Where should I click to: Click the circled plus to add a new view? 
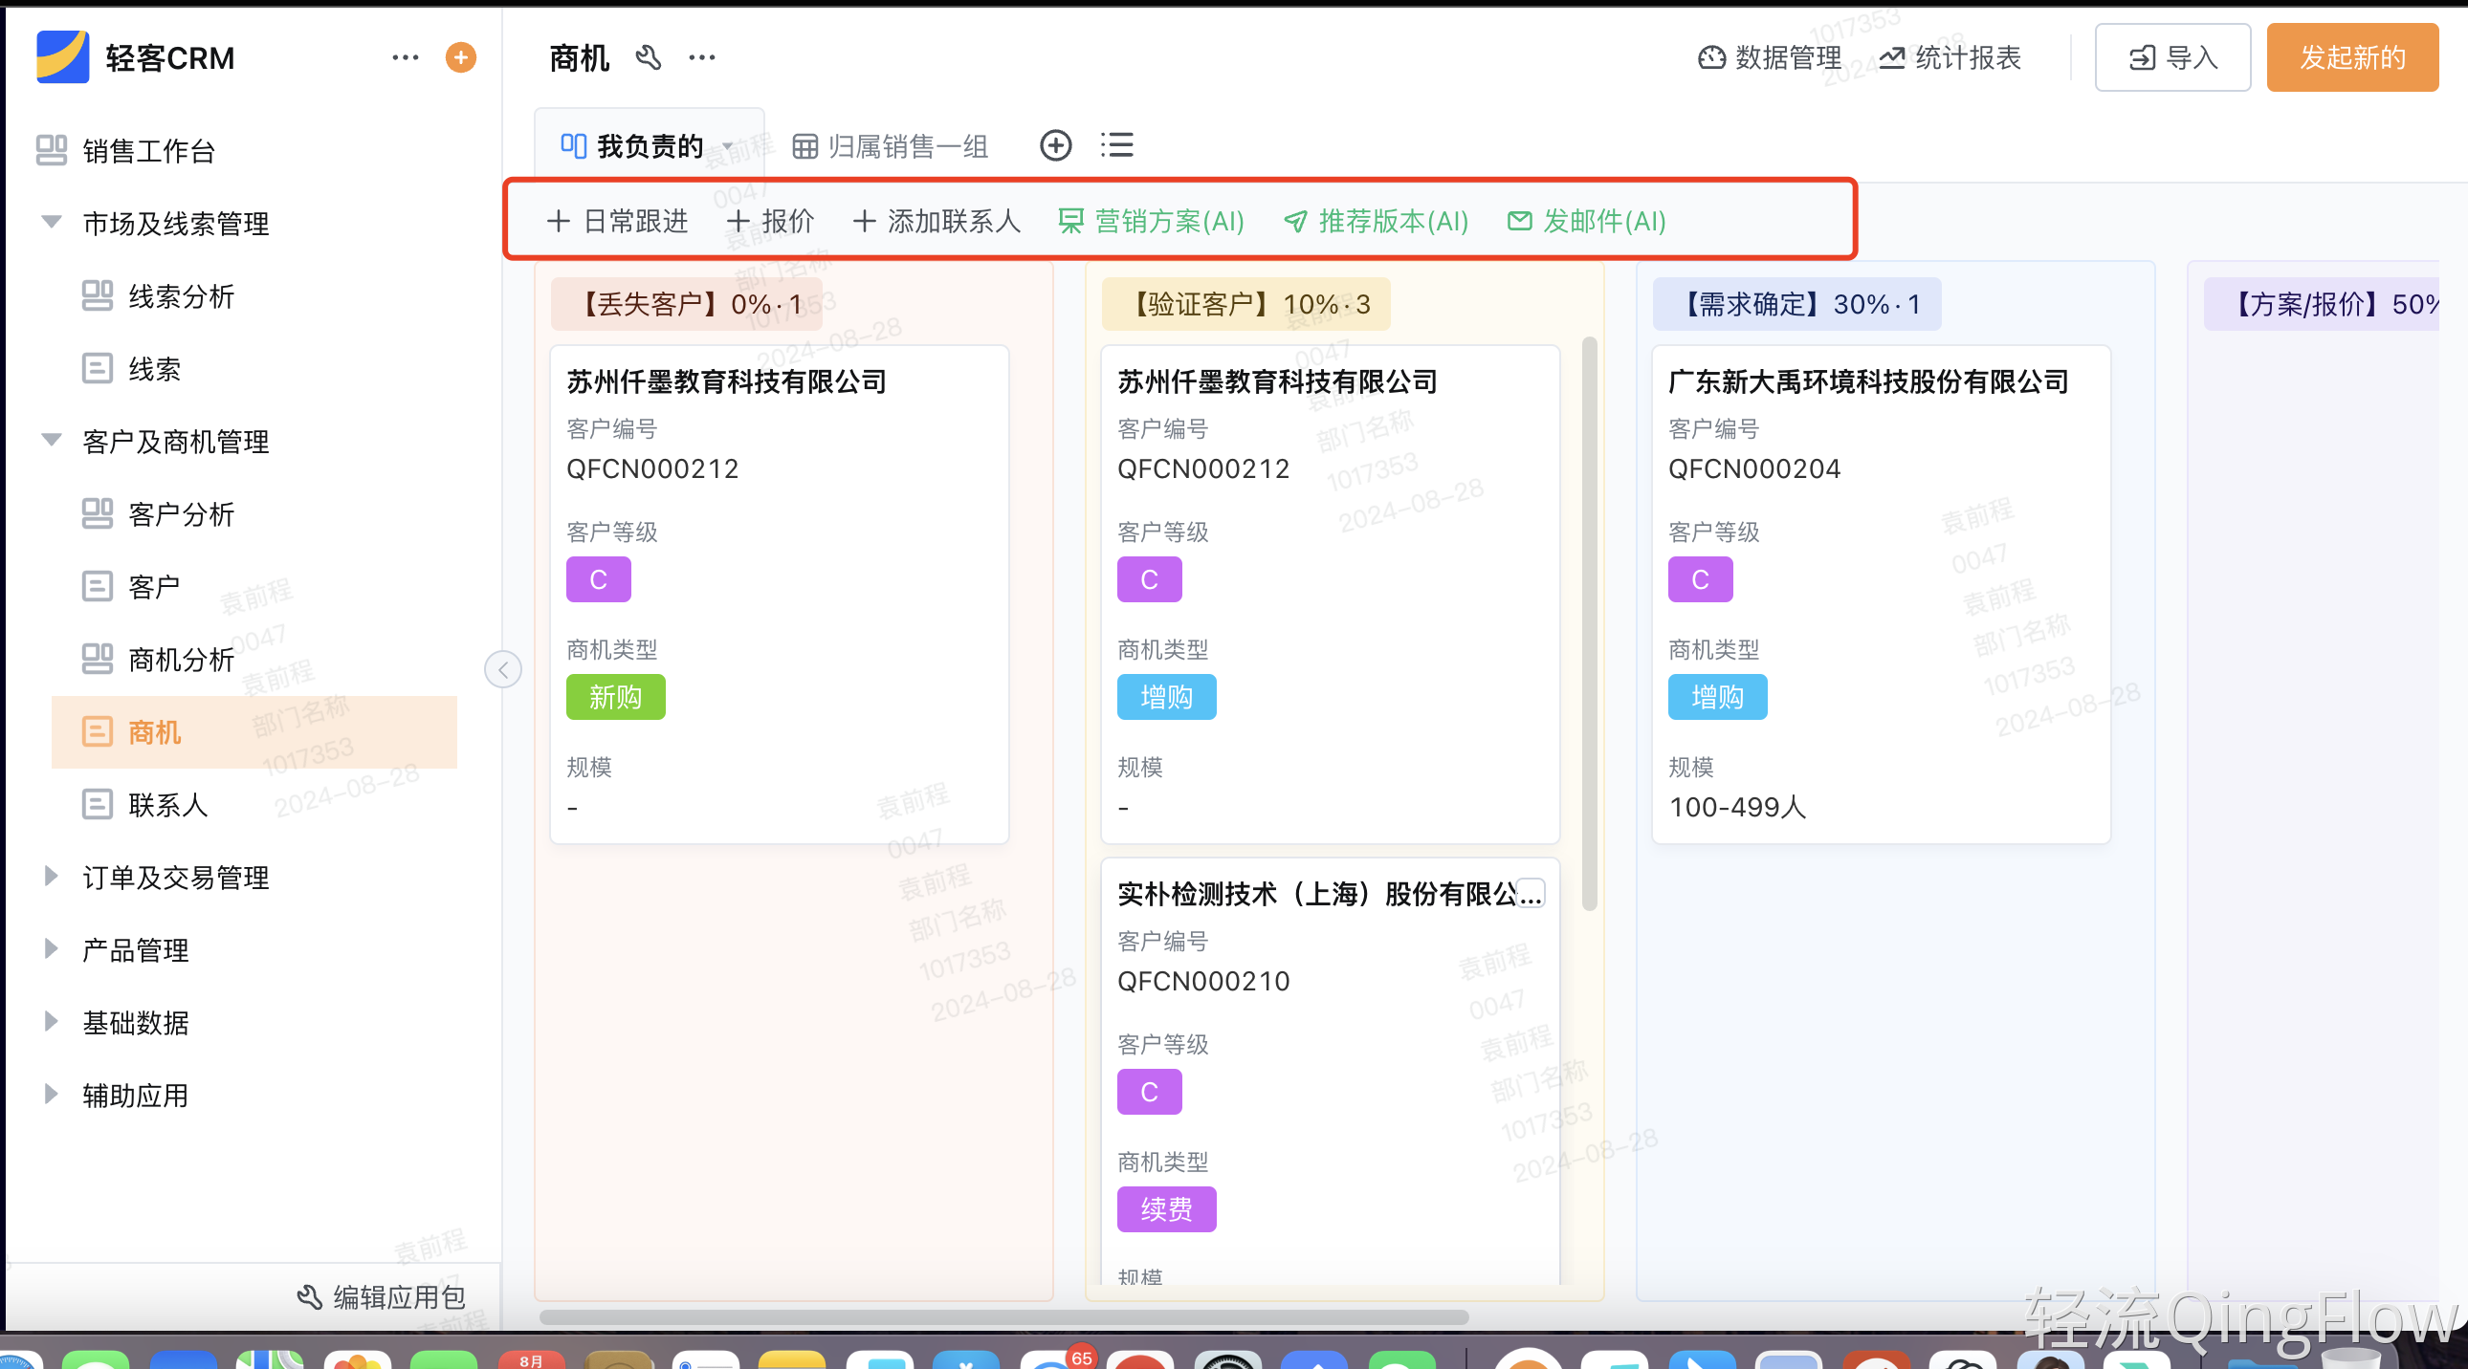click(1055, 145)
